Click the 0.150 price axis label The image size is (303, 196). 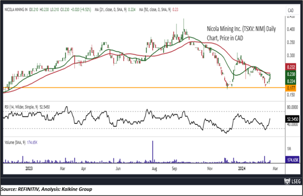[x=291, y=95]
